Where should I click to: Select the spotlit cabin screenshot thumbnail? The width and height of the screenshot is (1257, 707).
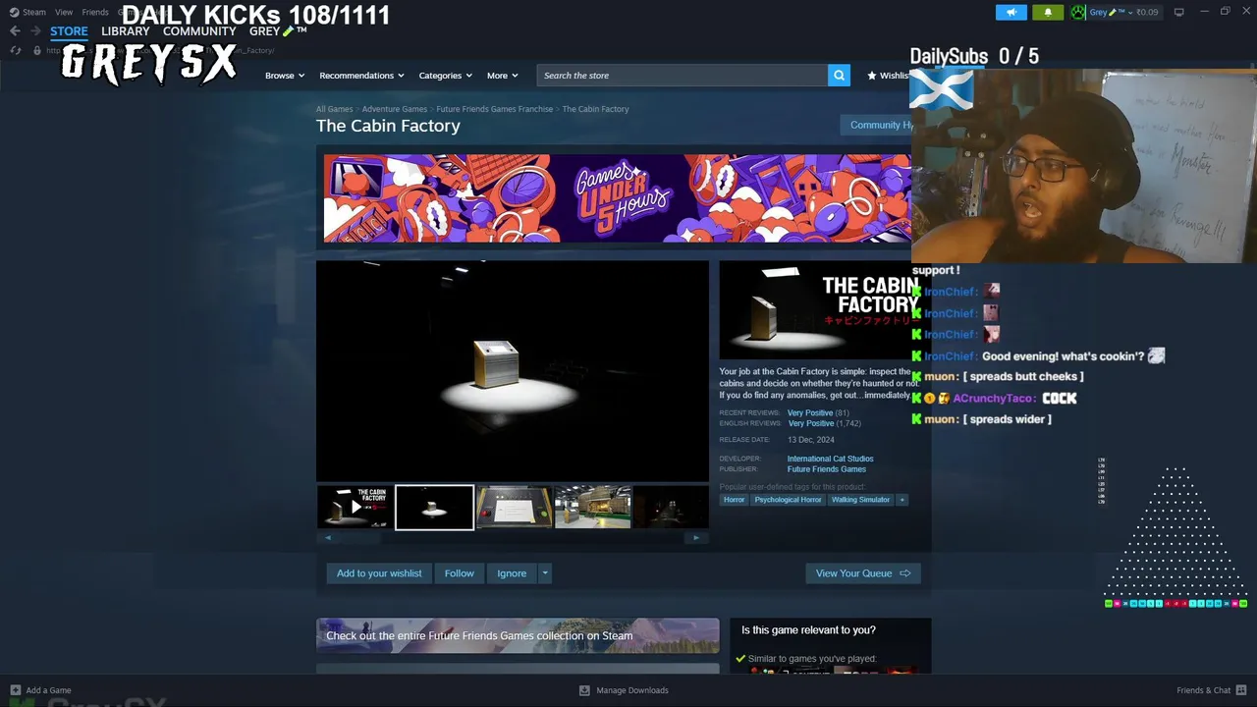434,507
